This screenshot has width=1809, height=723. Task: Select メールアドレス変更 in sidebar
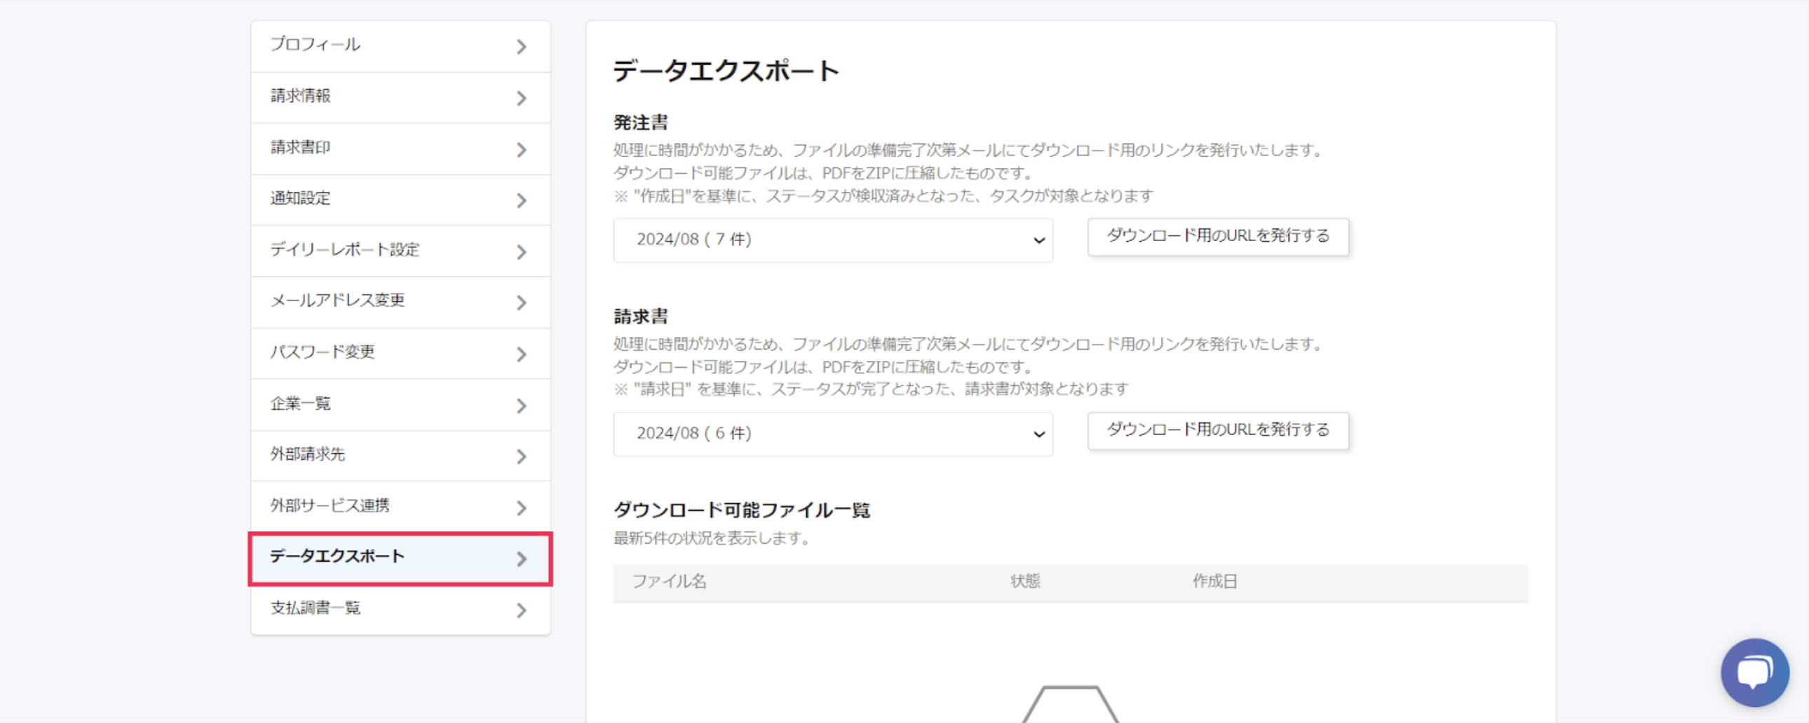click(400, 303)
